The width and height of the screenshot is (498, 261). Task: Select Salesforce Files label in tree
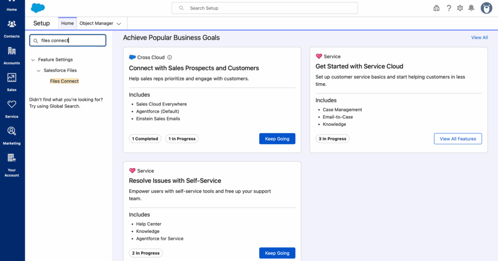60,70
